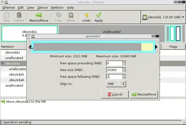Focus the Free space following field
Screen dimensions: 186x125
click(114, 76)
